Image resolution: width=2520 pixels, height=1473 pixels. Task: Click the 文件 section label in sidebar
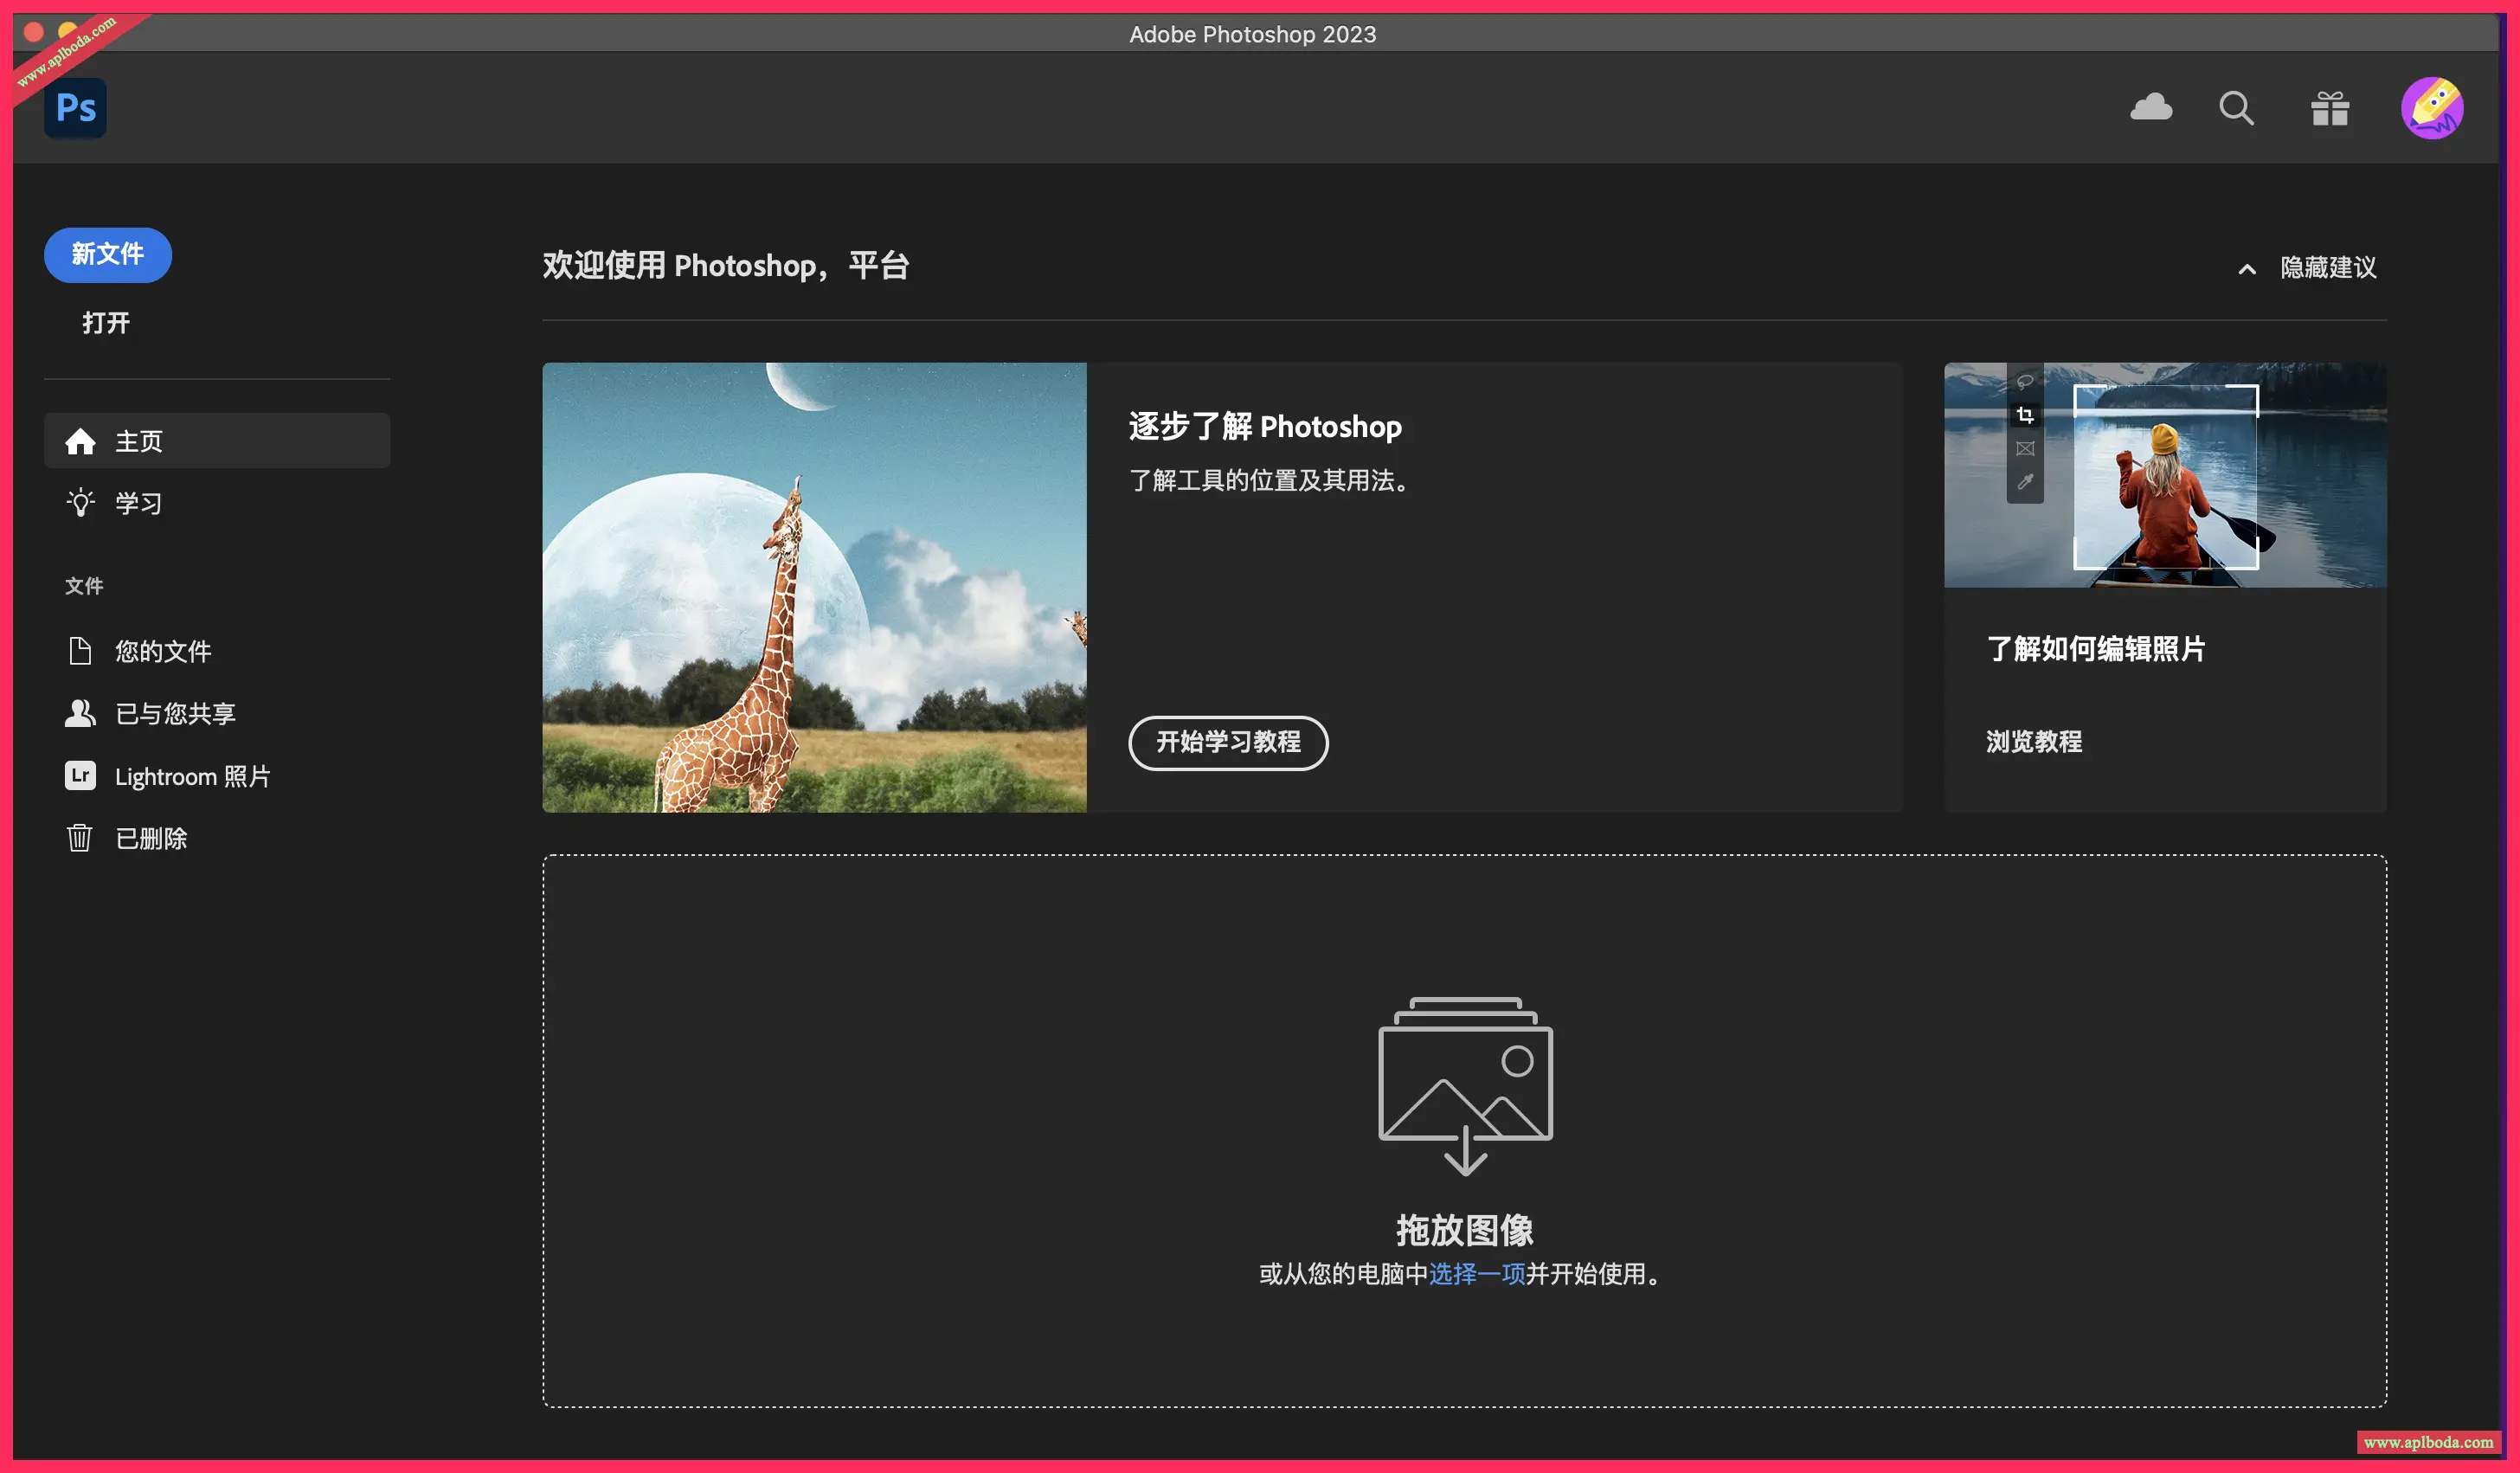pyautogui.click(x=84, y=586)
